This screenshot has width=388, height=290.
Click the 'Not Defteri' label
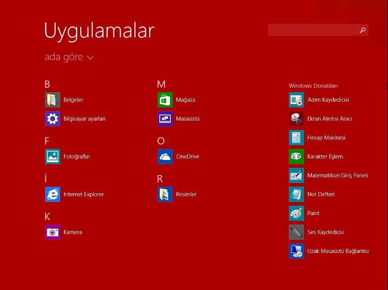(321, 194)
